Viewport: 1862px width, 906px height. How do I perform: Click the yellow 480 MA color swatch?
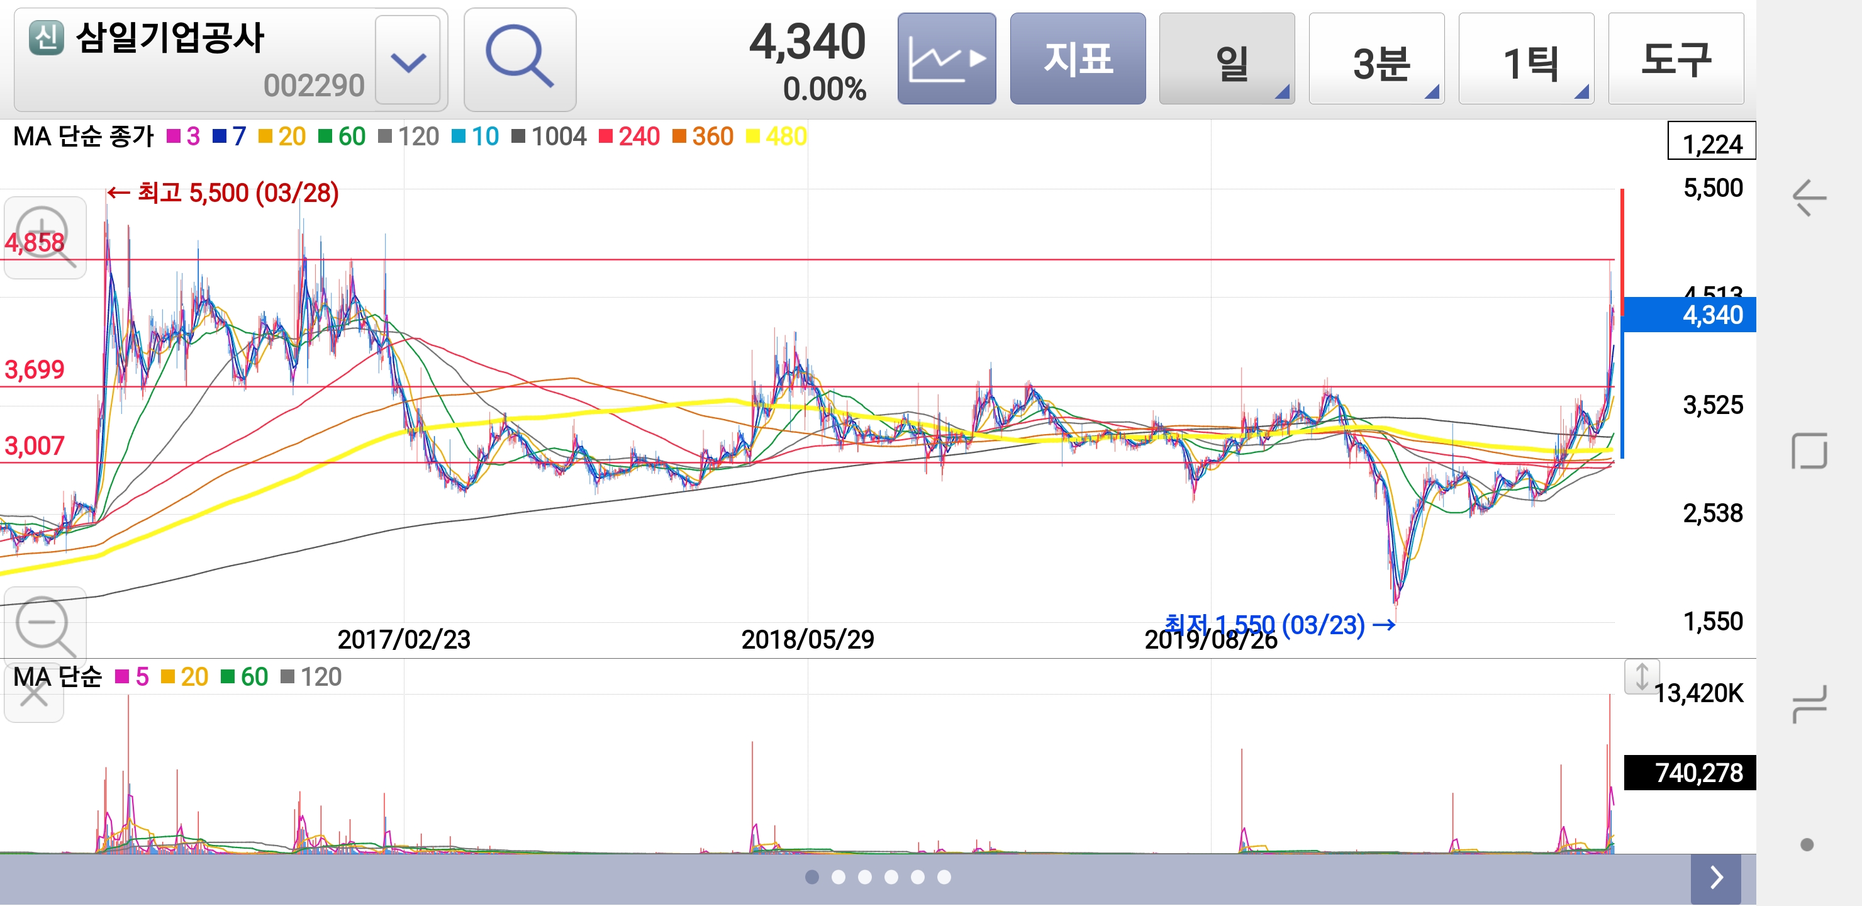752,136
